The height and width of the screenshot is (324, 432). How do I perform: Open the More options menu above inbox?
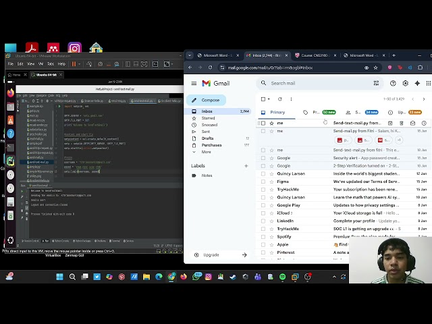point(291,99)
